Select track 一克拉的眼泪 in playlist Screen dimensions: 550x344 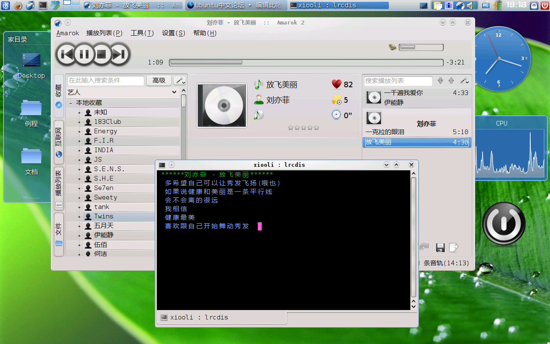click(x=417, y=132)
